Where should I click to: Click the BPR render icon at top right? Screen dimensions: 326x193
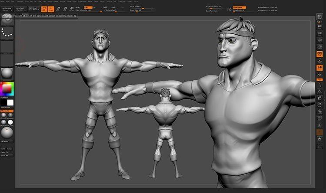pyautogui.click(x=319, y=16)
